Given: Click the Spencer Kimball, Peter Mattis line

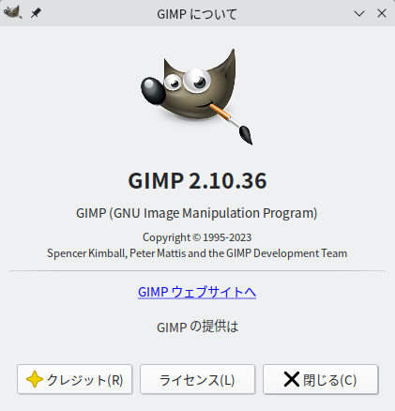Looking at the screenshot, I should tap(197, 253).
